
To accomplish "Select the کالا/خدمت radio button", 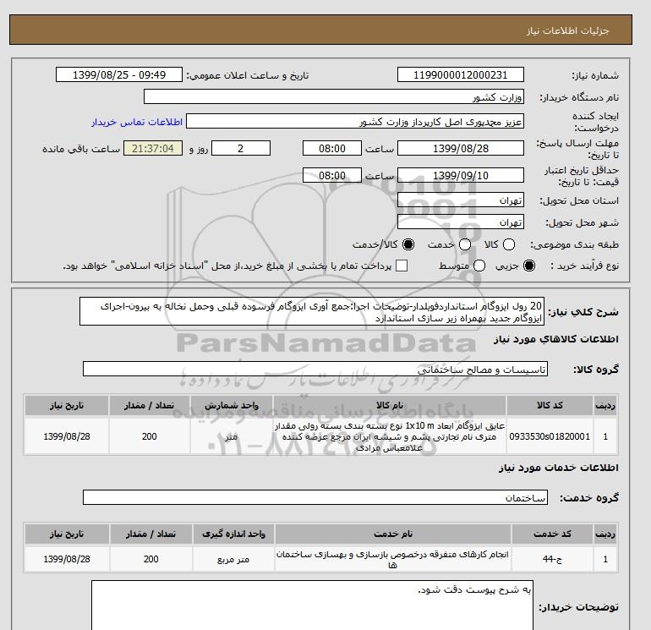I will (408, 244).
